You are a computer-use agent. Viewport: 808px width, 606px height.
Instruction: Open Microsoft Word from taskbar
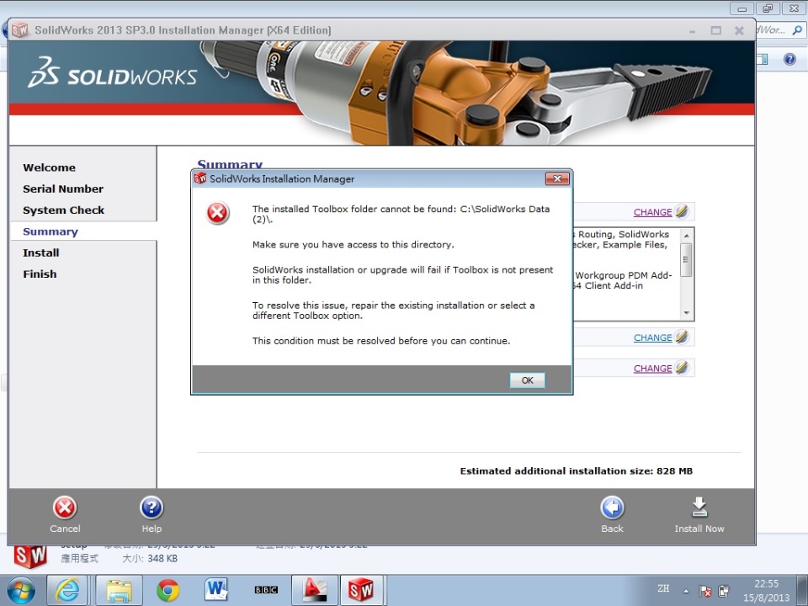tap(216, 590)
